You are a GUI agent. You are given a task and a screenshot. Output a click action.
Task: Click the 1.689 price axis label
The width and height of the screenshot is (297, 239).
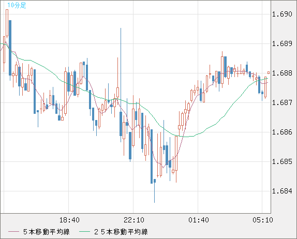282,44
